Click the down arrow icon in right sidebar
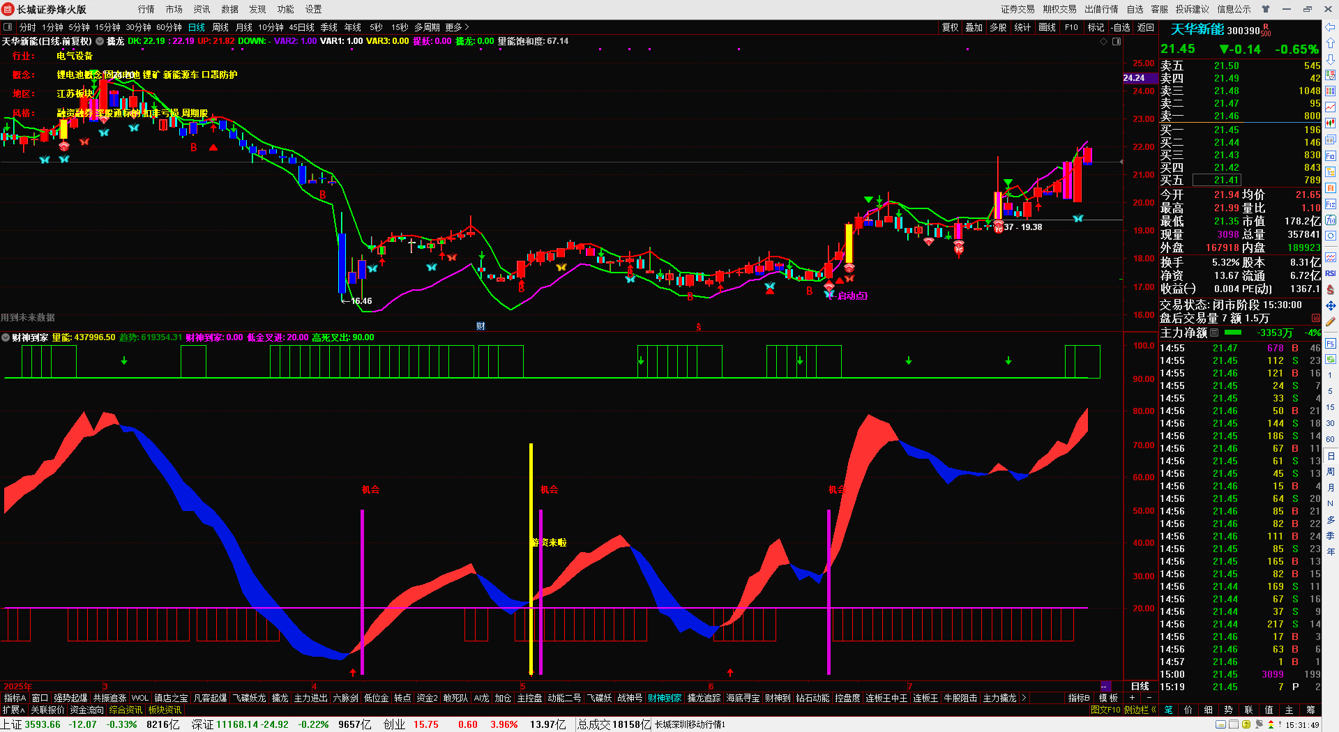Image resolution: width=1339 pixels, height=732 pixels. [x=1331, y=59]
